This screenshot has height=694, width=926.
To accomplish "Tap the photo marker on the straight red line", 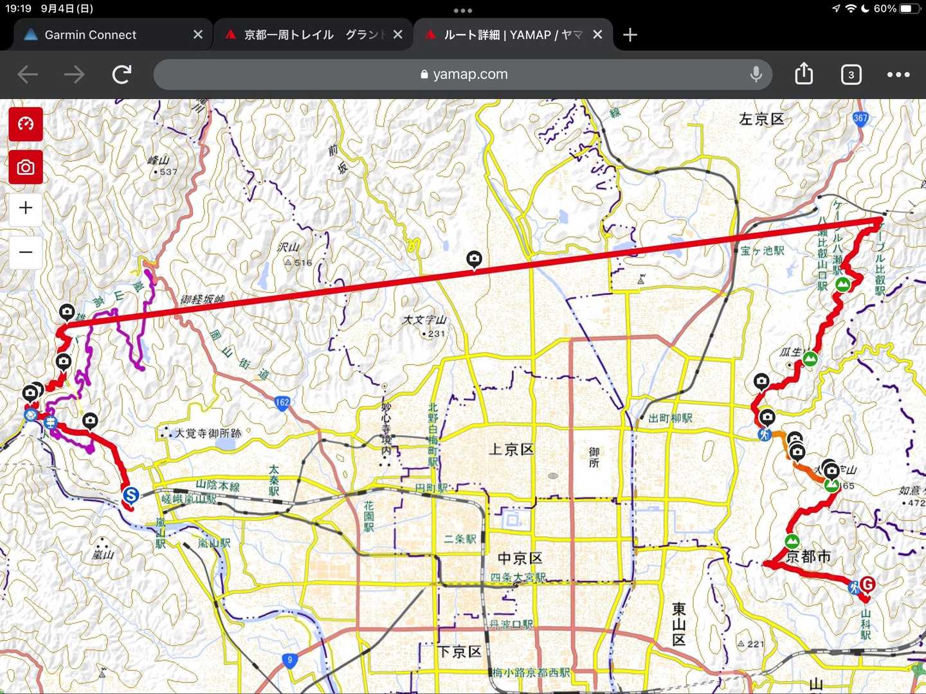I will point(474,260).
